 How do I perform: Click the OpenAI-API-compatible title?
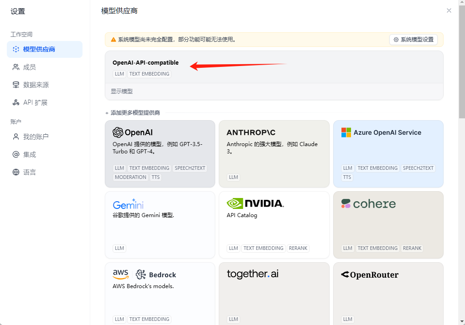click(x=145, y=62)
